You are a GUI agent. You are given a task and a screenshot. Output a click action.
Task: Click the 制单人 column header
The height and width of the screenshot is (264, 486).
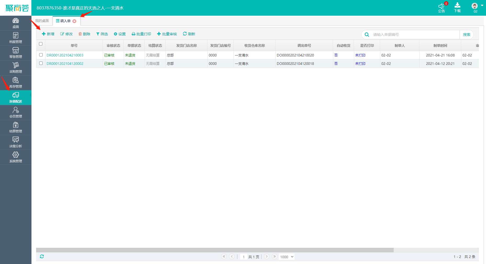point(400,46)
